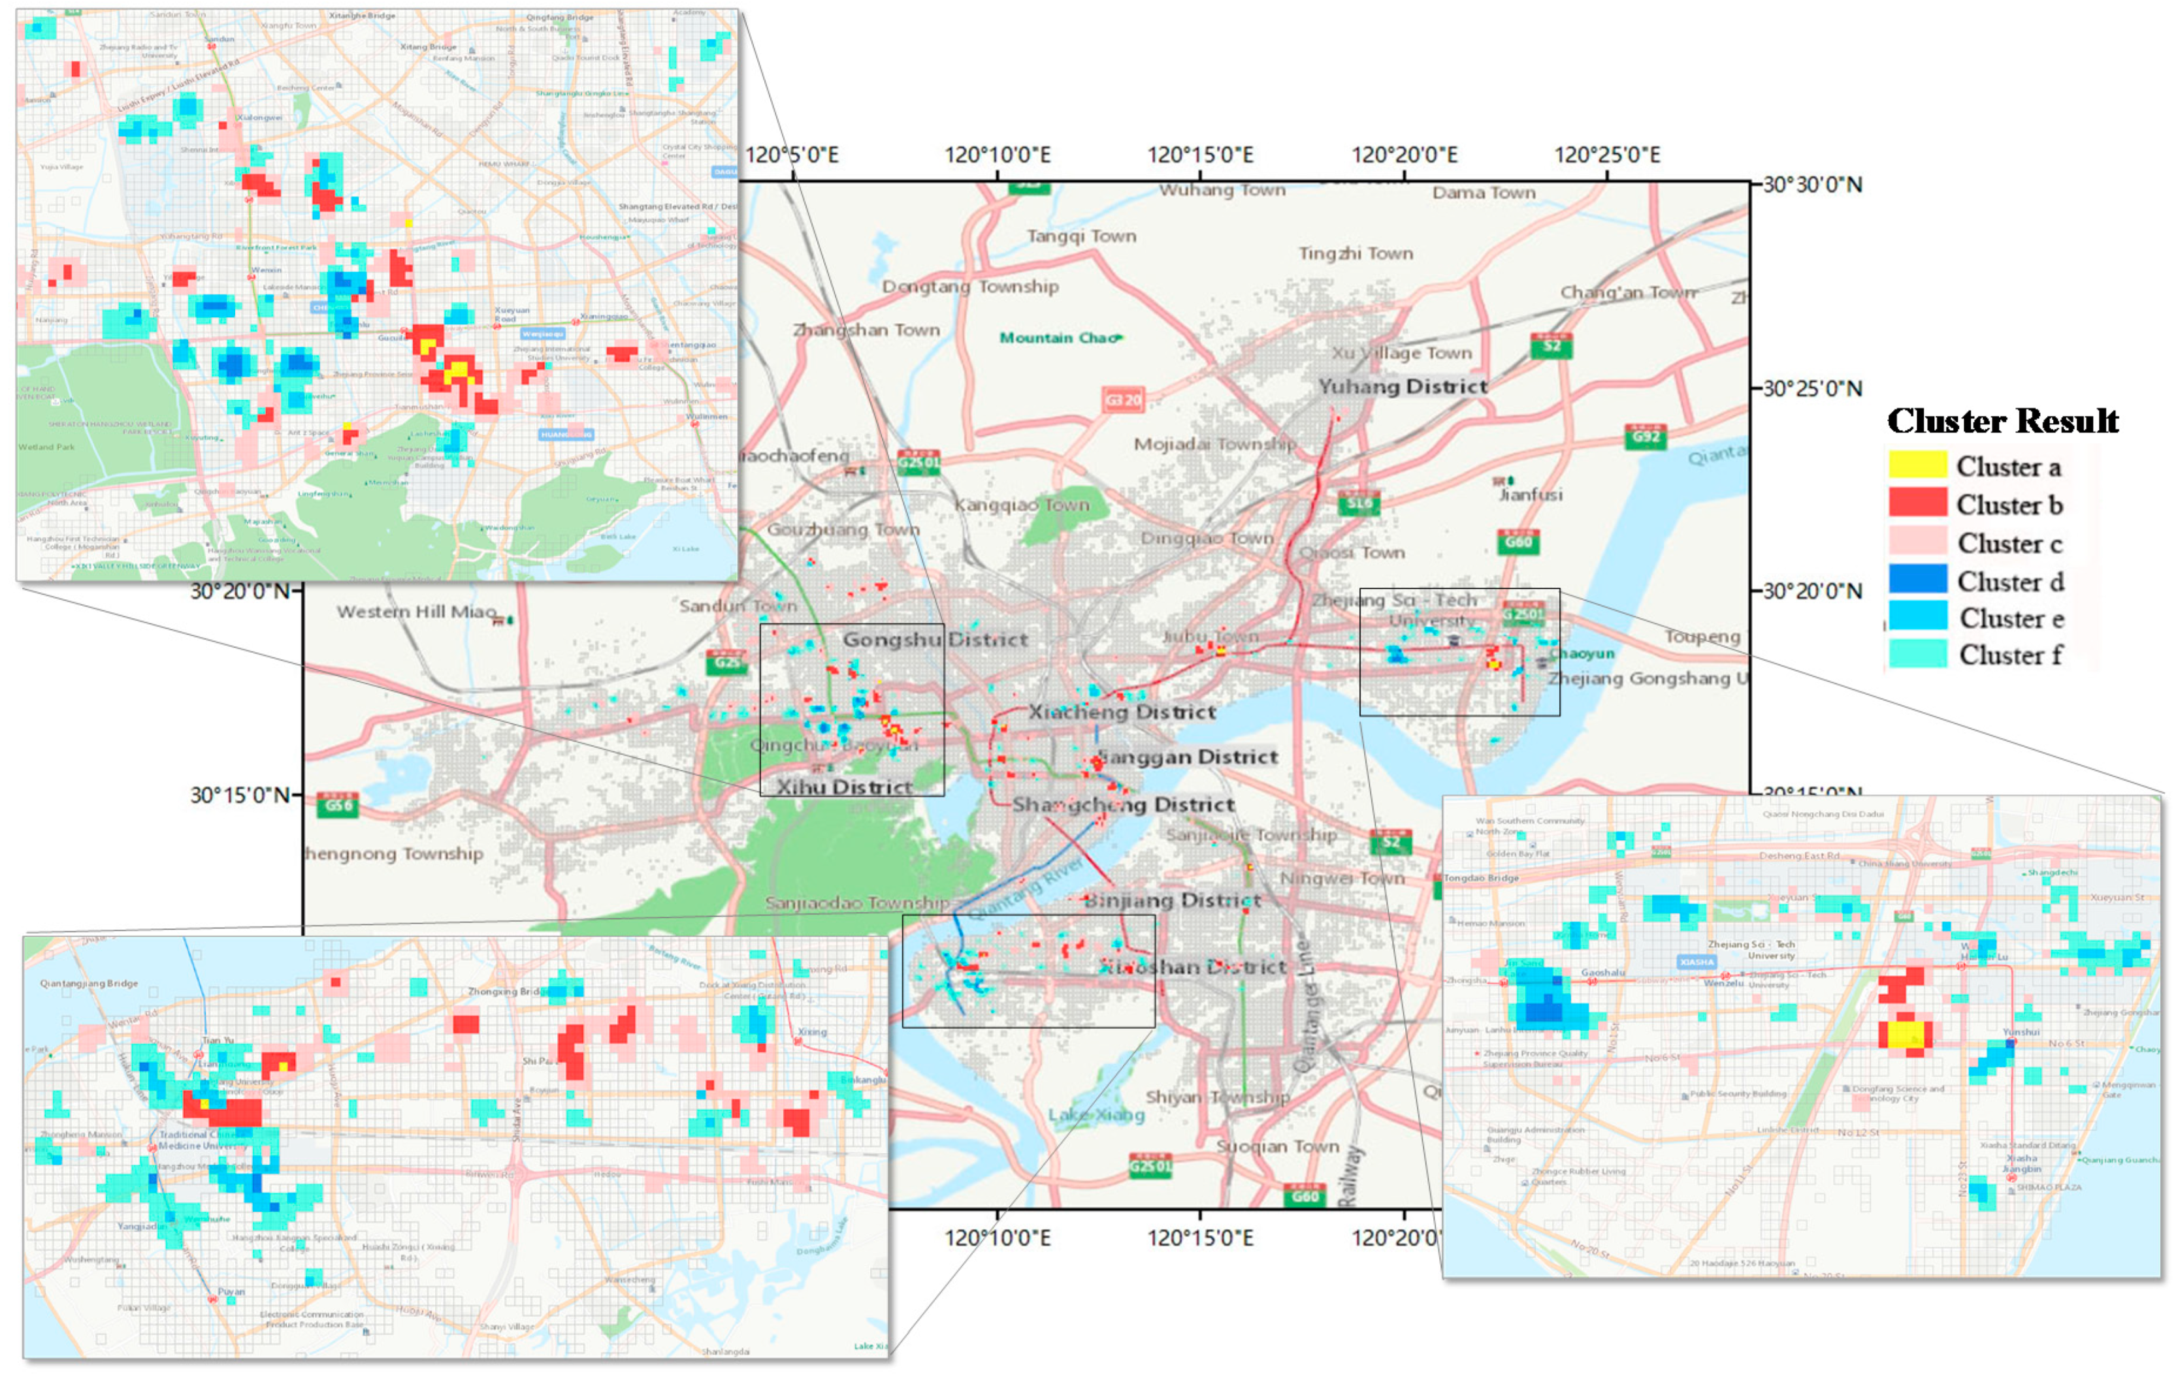The image size is (2176, 1382).
Task: Click the Jianfusi landmark icon
Action: click(x=1504, y=480)
